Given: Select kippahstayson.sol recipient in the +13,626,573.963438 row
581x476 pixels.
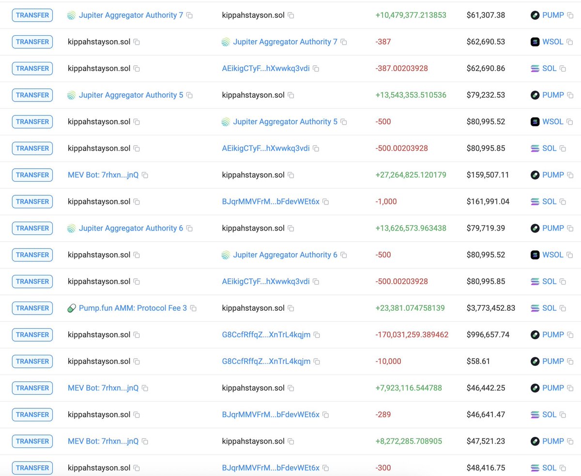Looking at the screenshot, I should pos(253,228).
